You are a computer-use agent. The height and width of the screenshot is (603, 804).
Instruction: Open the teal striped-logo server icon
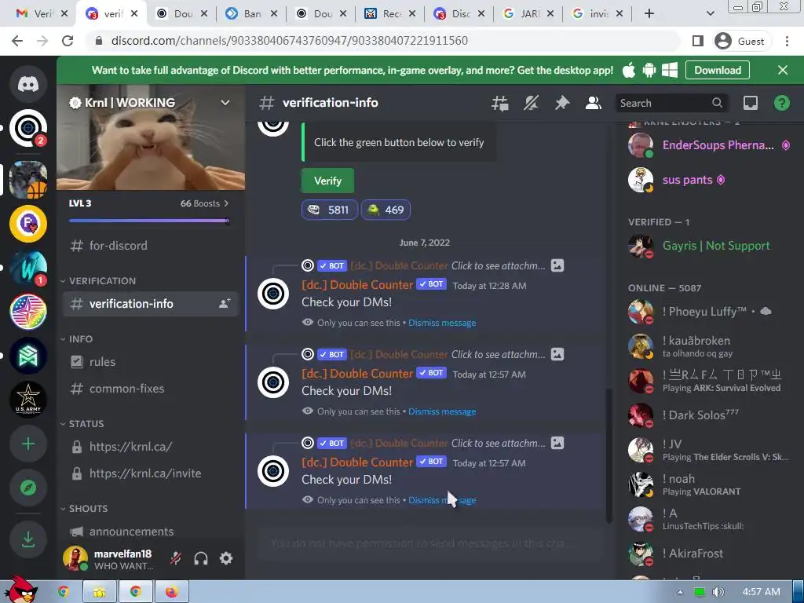[x=28, y=356]
